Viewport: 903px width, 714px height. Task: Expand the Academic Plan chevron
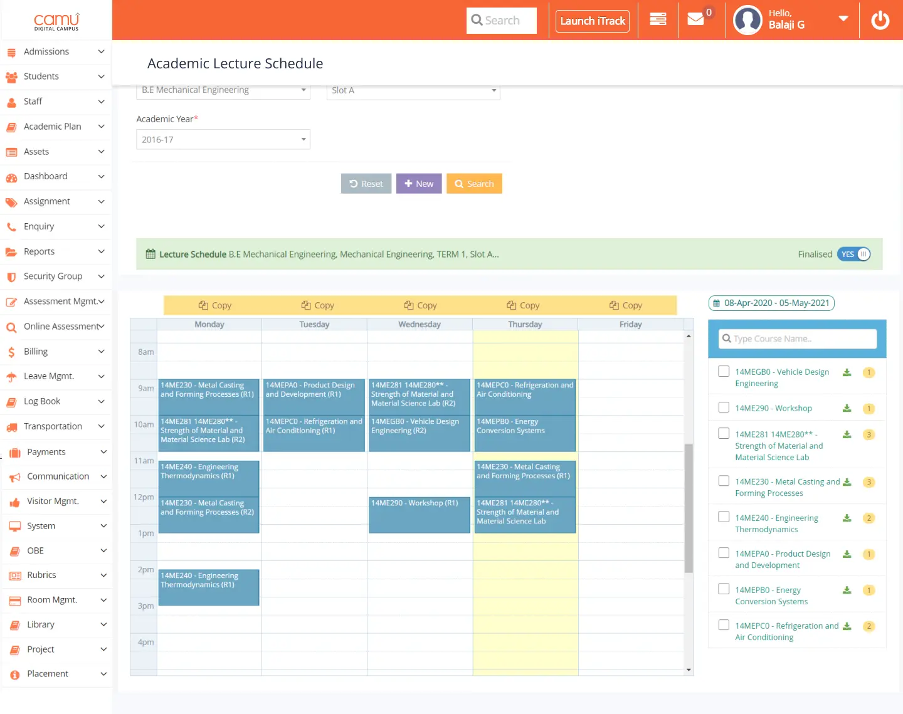pyautogui.click(x=102, y=127)
